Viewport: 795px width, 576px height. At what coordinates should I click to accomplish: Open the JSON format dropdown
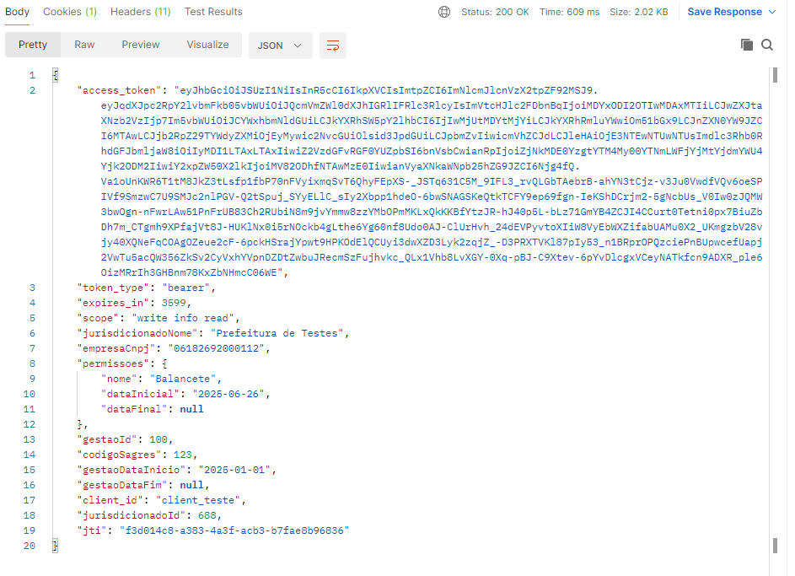coord(281,46)
